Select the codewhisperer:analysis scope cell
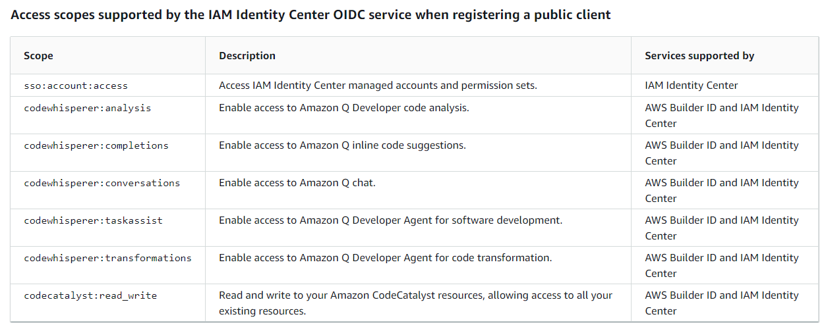The image size is (828, 327). [87, 108]
